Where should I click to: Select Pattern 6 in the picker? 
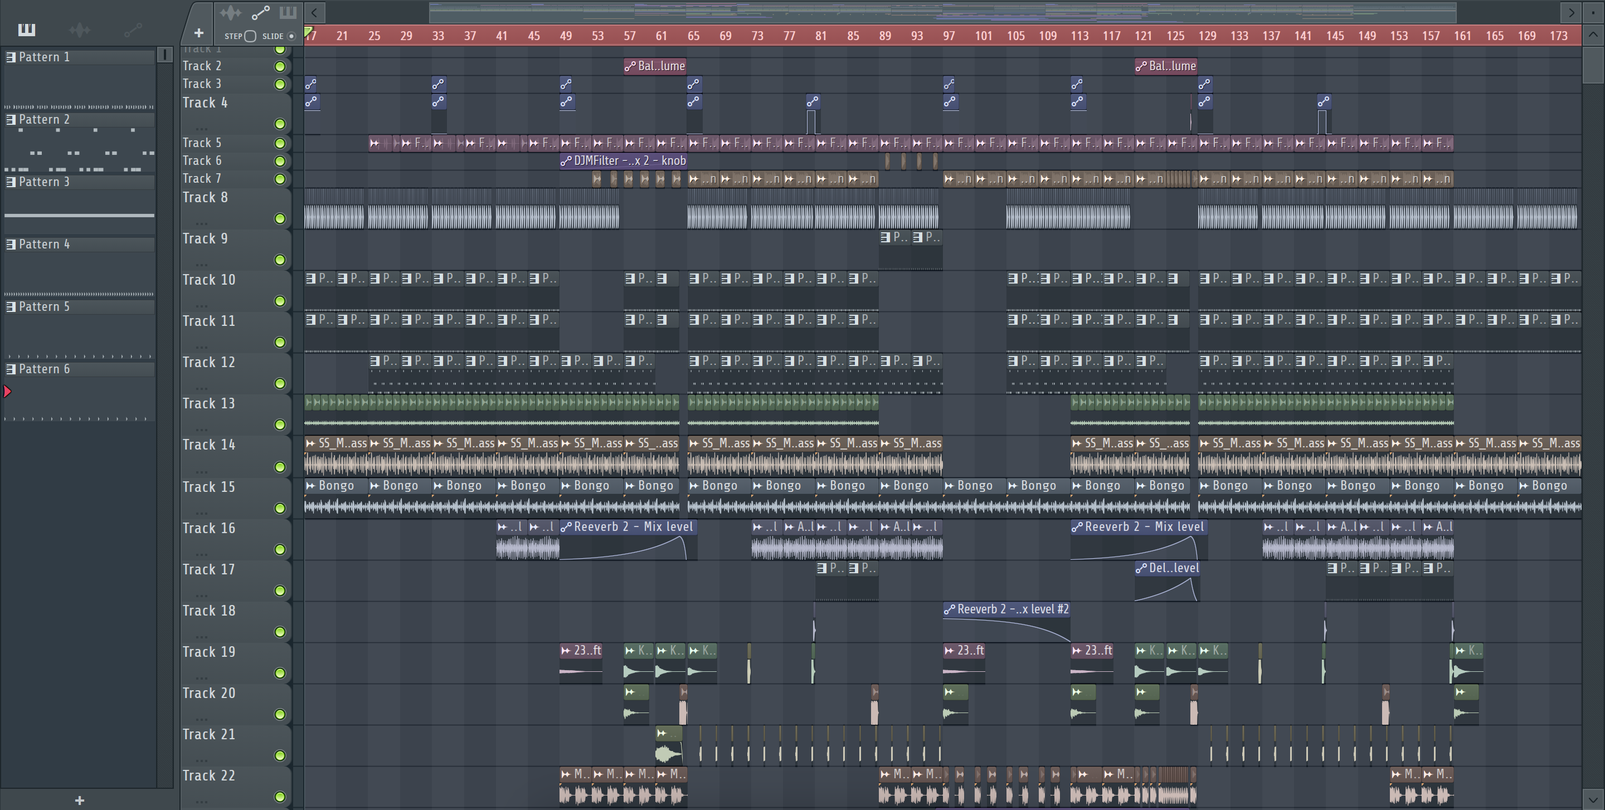(x=79, y=369)
